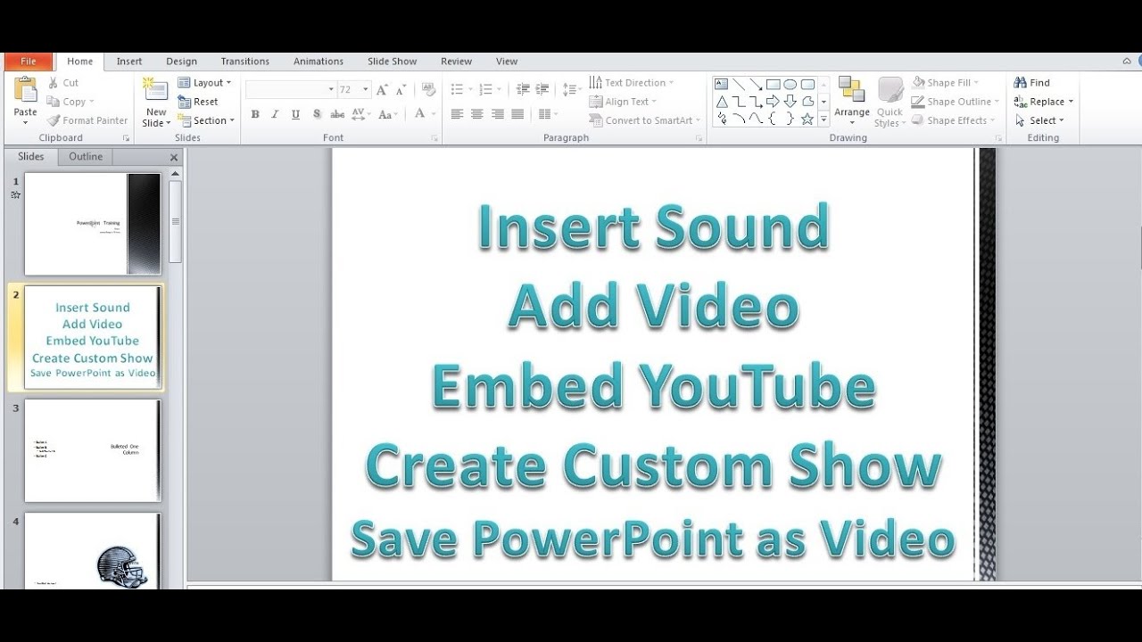Reset the slide layout

pos(198,102)
